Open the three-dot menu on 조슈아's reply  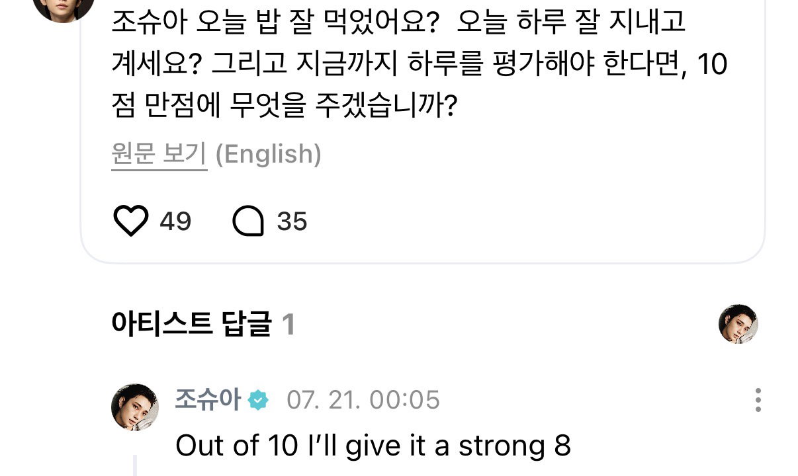pos(758,400)
